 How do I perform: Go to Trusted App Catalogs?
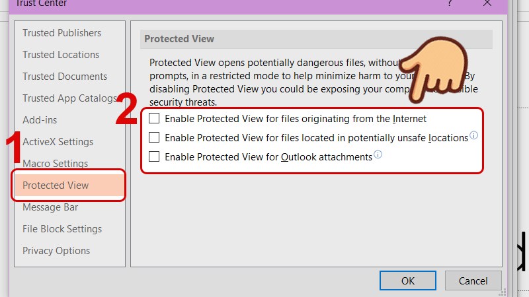[x=69, y=98]
